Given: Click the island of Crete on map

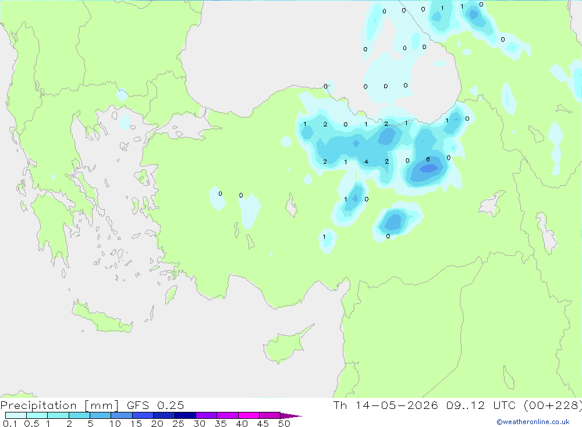Looking at the screenshot, I should 102,317.
